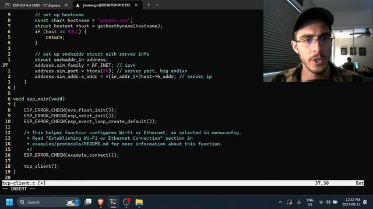373x209 pixels.
Task: Click tcp-client.c [+] in status line
Action: (24, 183)
